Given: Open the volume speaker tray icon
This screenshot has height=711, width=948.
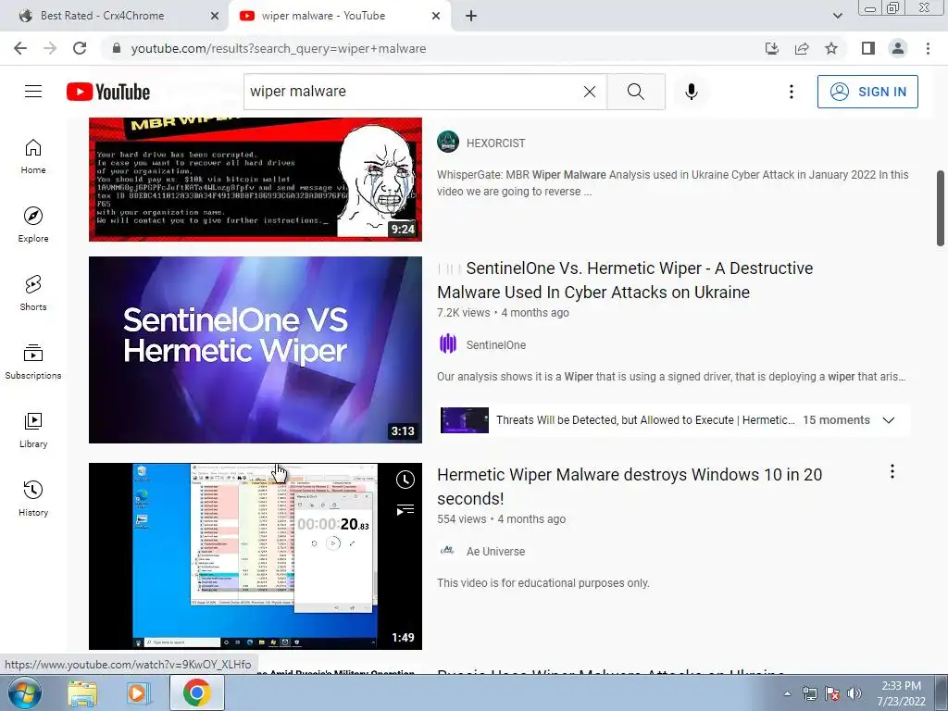Looking at the screenshot, I should coord(854,693).
